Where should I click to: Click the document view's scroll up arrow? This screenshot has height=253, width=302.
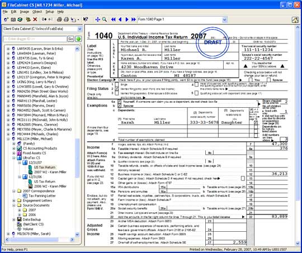click(x=298, y=27)
